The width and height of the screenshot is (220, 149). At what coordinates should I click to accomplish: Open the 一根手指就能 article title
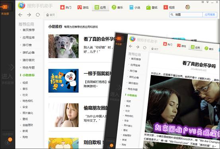97,74
